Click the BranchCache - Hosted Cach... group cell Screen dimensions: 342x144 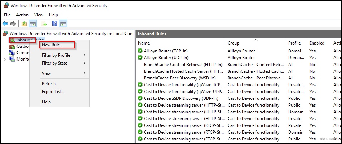pyautogui.click(x=256, y=71)
